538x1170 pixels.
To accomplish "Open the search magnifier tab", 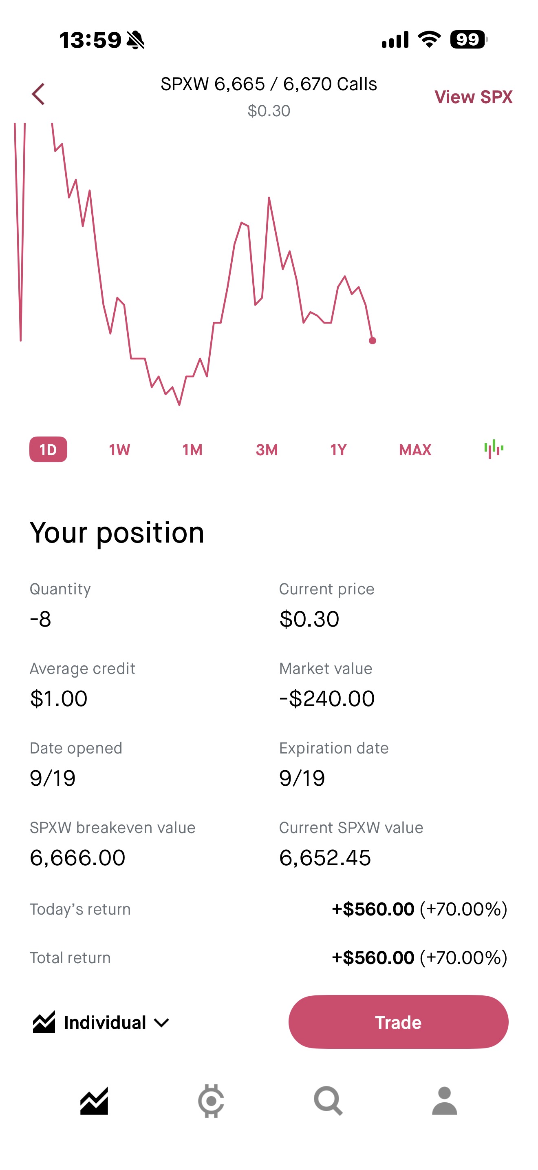I will click(x=328, y=1101).
